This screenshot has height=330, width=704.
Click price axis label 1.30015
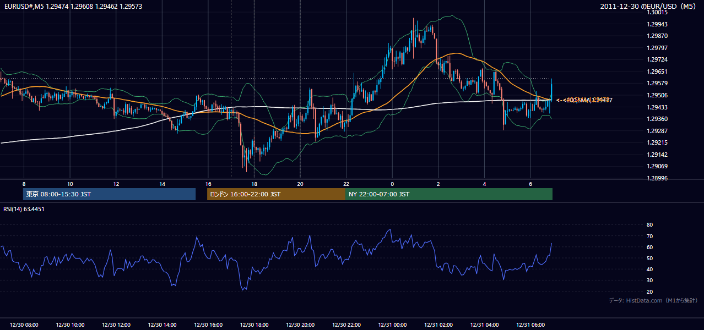coord(657,12)
